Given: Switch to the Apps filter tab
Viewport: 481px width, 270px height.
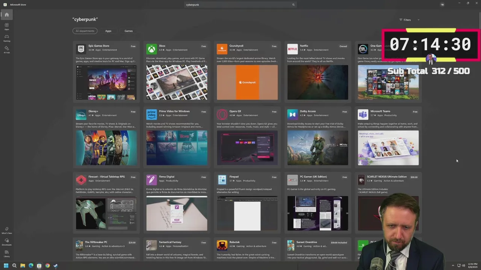Looking at the screenshot, I should point(108,31).
